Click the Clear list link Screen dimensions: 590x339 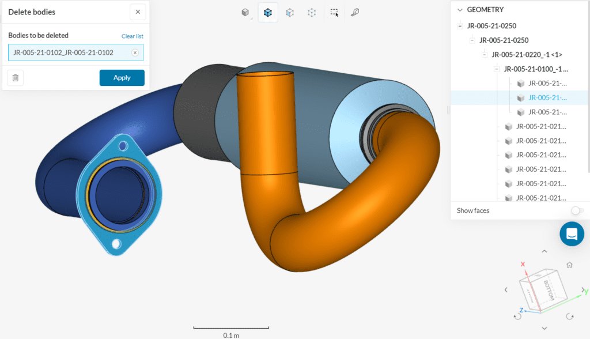pyautogui.click(x=132, y=36)
